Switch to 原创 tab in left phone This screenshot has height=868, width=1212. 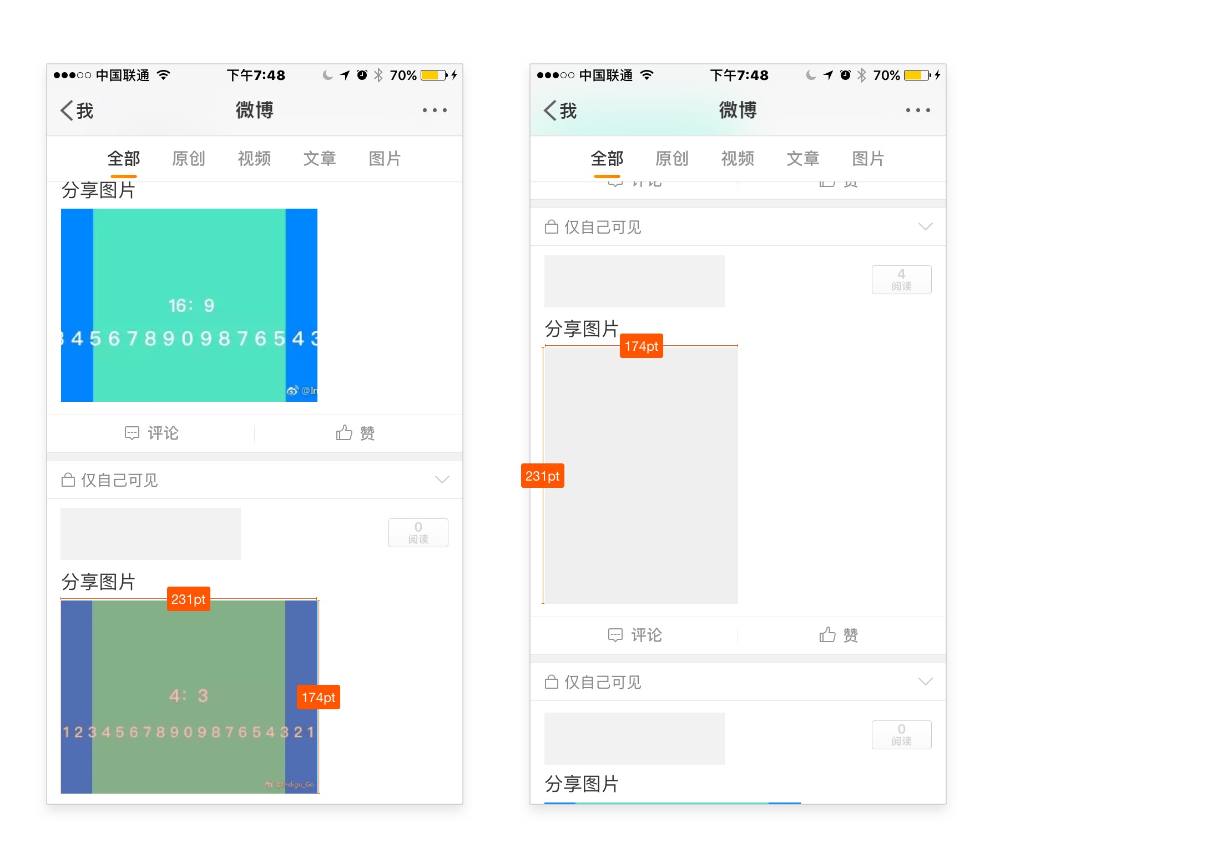tap(189, 159)
